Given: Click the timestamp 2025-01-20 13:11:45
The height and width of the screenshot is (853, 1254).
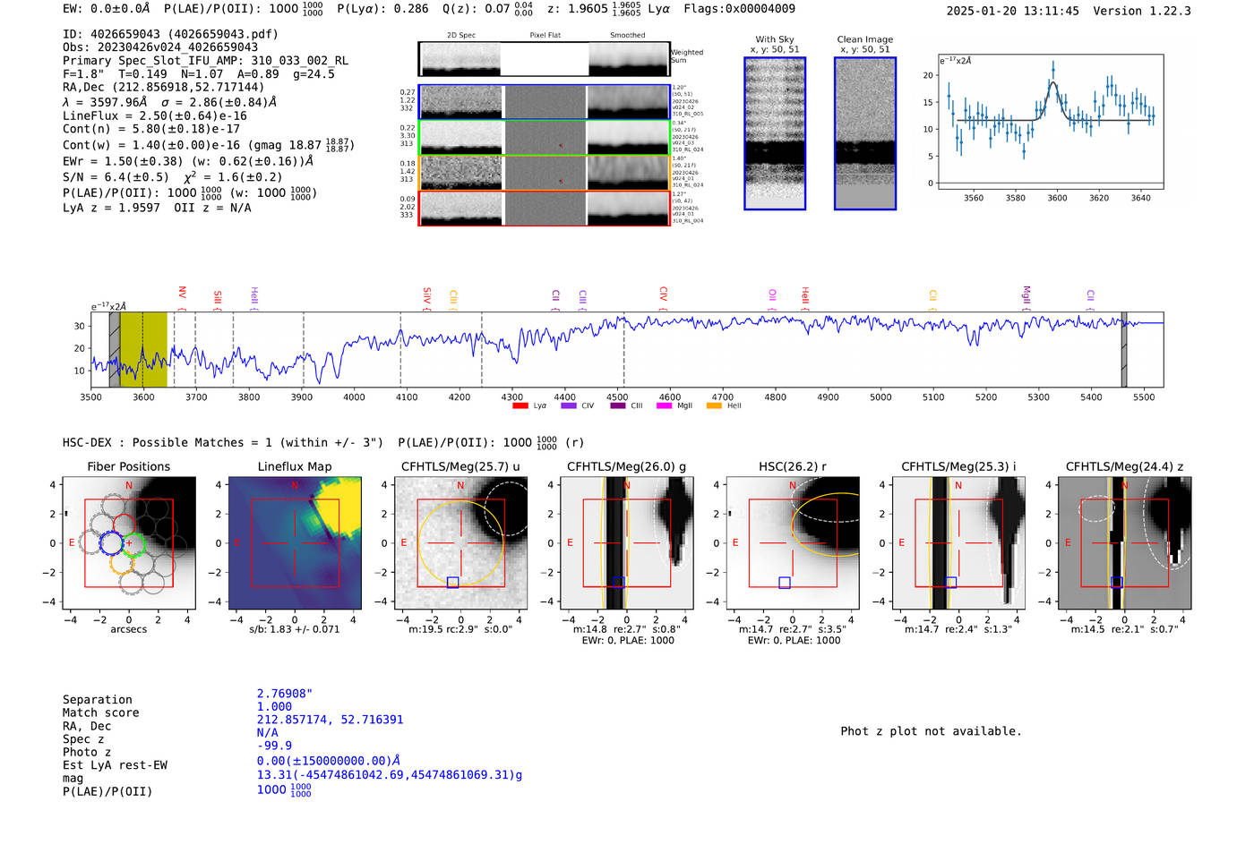Looking at the screenshot, I should pyautogui.click(x=1012, y=11).
